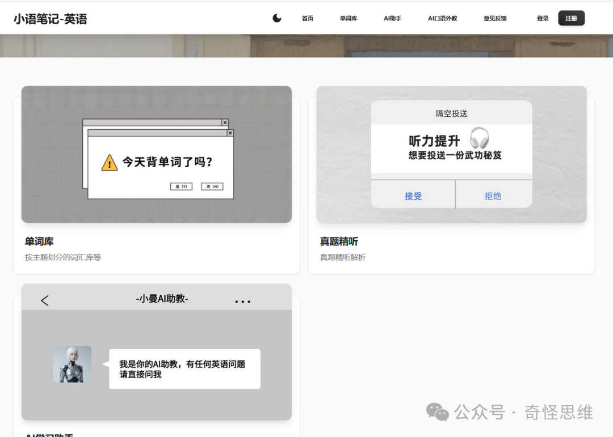The height and width of the screenshot is (437, 613).
Task: Accept the AirDrop by clicking 接受
Action: coord(413,194)
